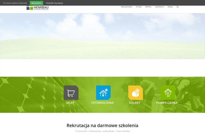205x137 pixels.
Task: Go to the O Nas menu item
Action: (x=139, y=7)
